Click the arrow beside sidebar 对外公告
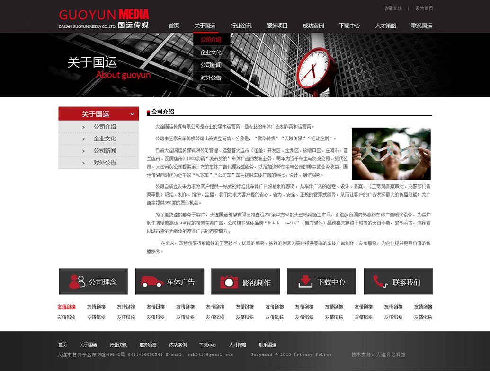The width and height of the screenshot is (490, 371). coord(83,163)
